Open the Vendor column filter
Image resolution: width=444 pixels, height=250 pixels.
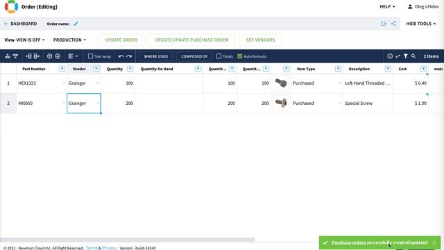96,69
